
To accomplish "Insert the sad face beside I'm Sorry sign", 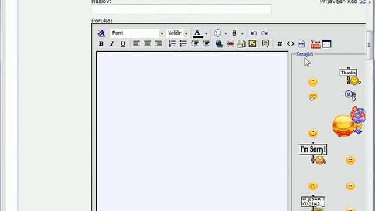I will (x=350, y=160).
